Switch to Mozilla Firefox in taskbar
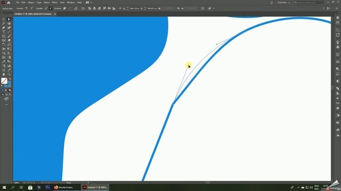 67,187
